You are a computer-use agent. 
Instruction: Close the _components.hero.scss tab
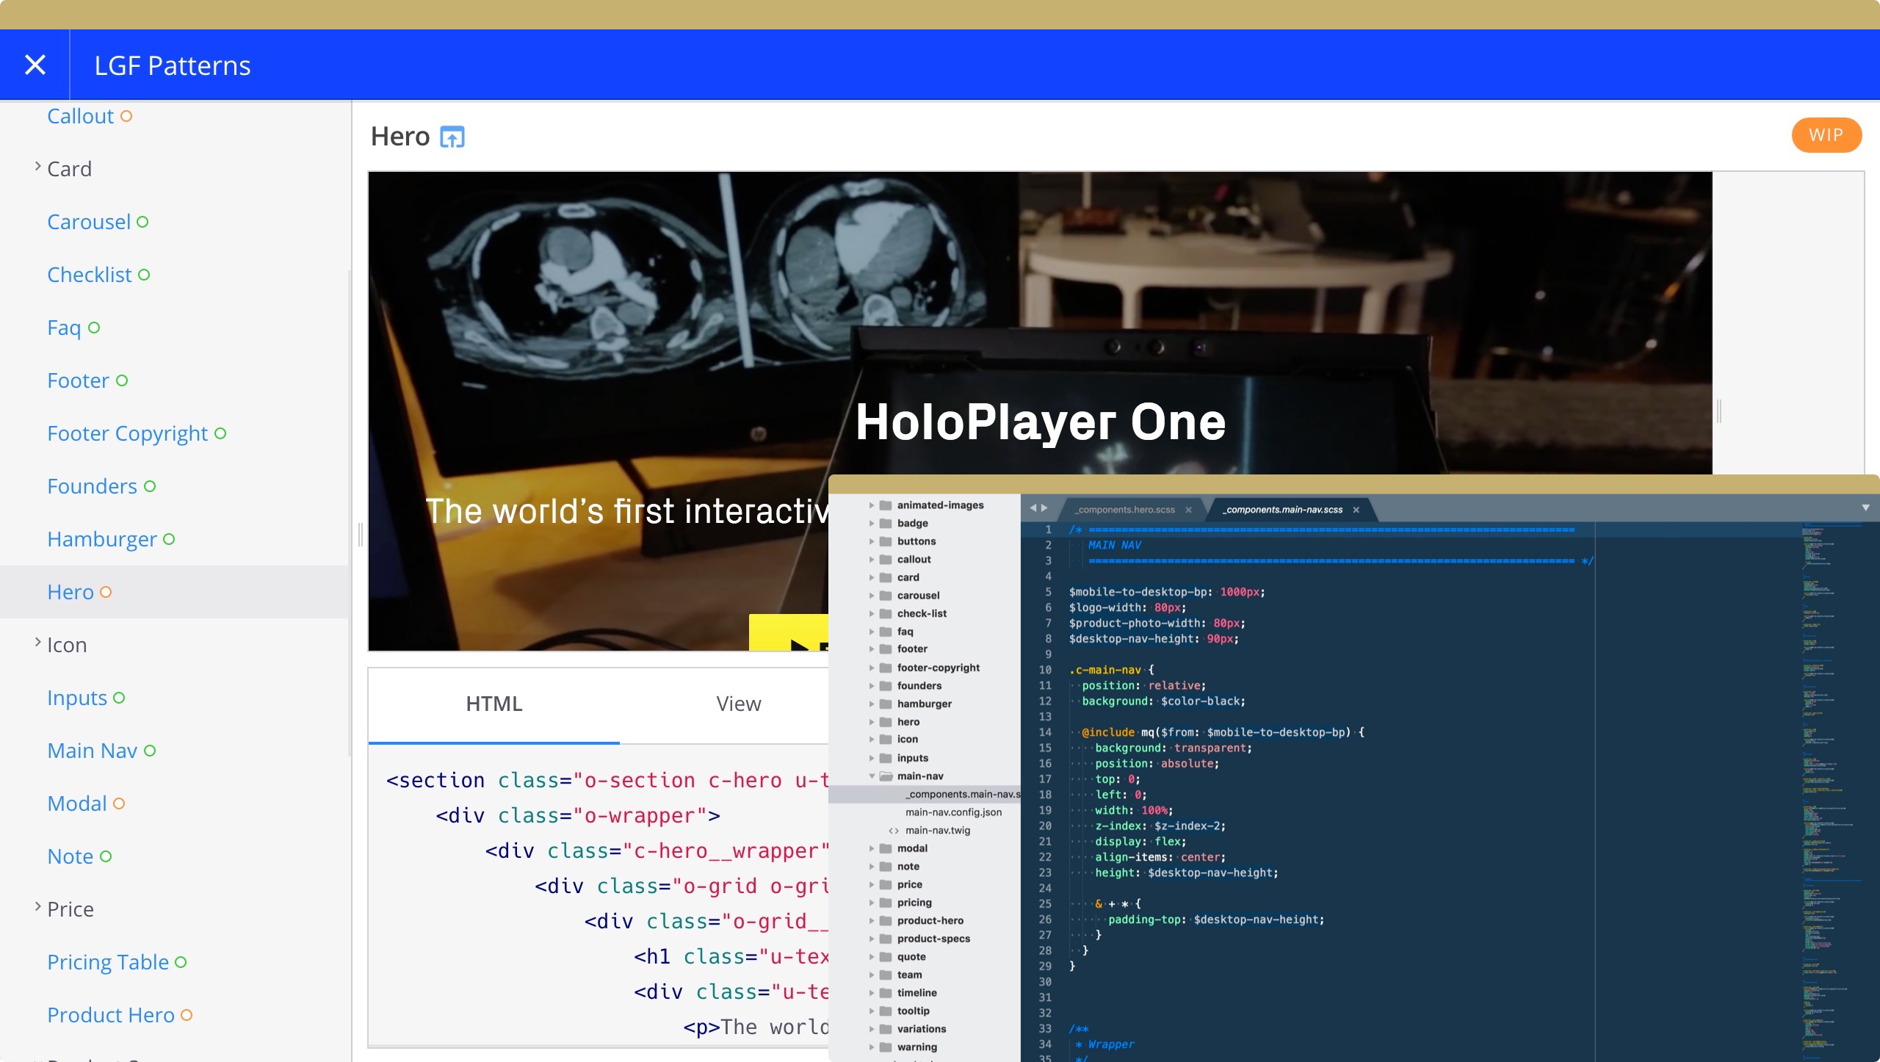point(1188,510)
